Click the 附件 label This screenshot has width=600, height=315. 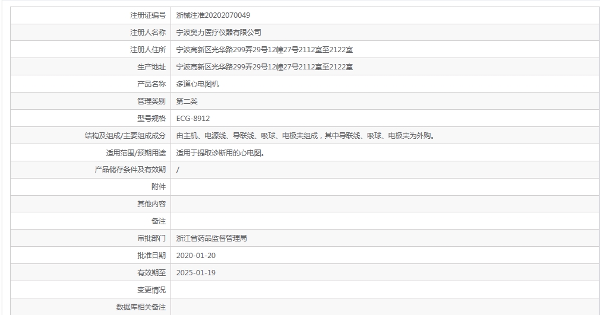click(x=159, y=186)
